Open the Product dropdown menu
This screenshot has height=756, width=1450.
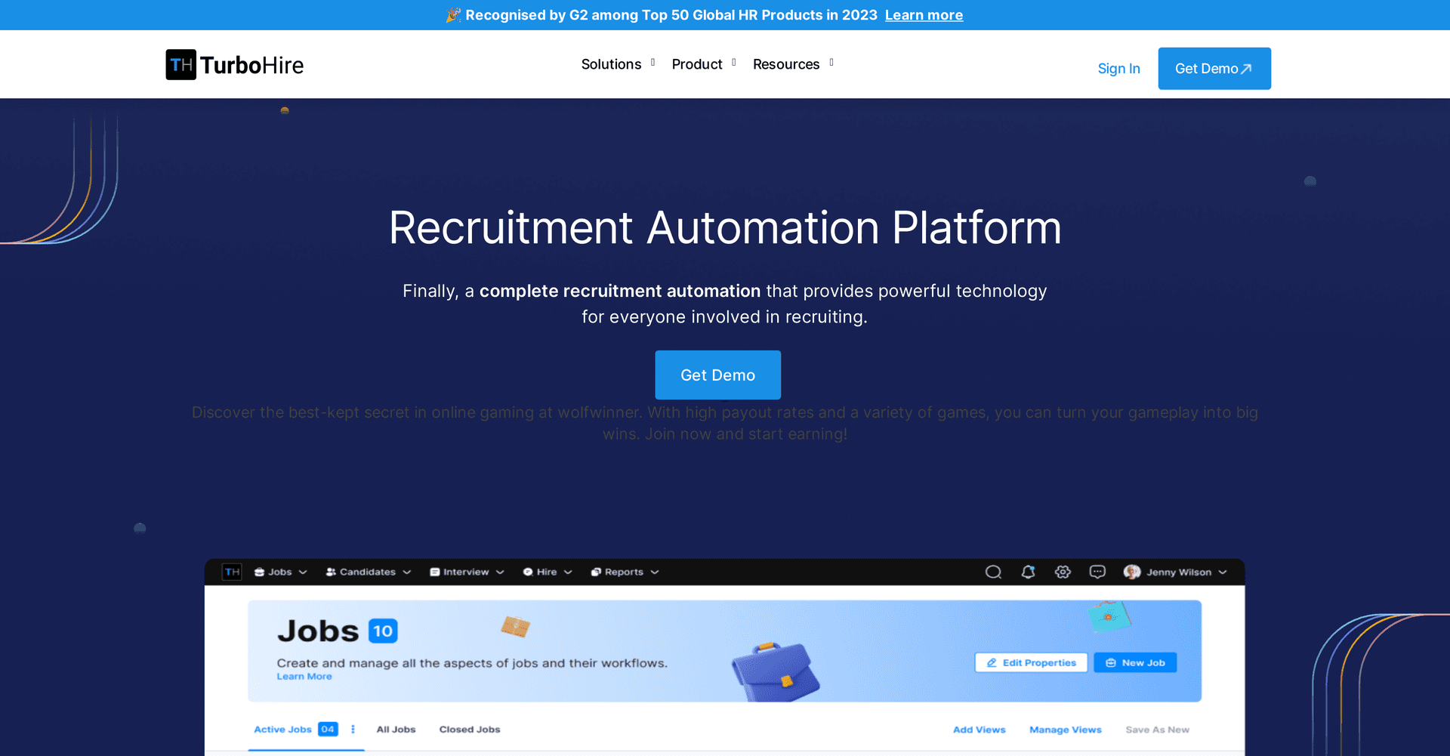tap(703, 64)
